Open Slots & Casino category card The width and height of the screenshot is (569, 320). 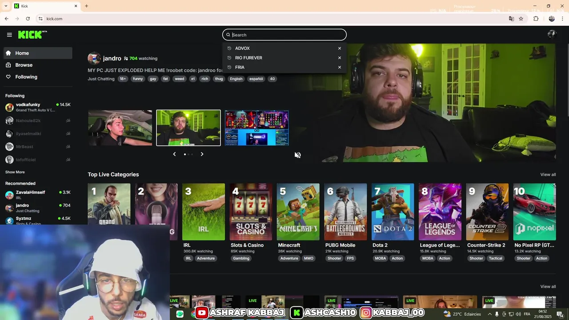click(251, 212)
